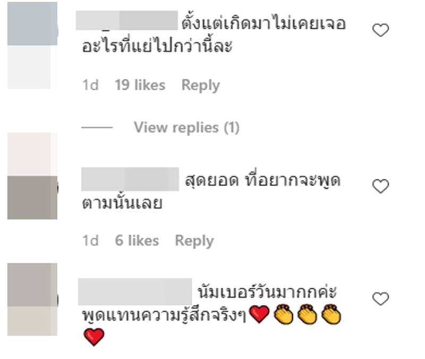Image resolution: width=425 pixels, height=359 pixels.
Task: Open blurred username before ตั้งแต่เกิดมา
Action: click(x=127, y=20)
